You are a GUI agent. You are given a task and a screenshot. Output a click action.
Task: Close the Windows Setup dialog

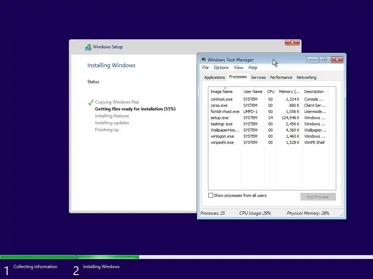point(292,42)
